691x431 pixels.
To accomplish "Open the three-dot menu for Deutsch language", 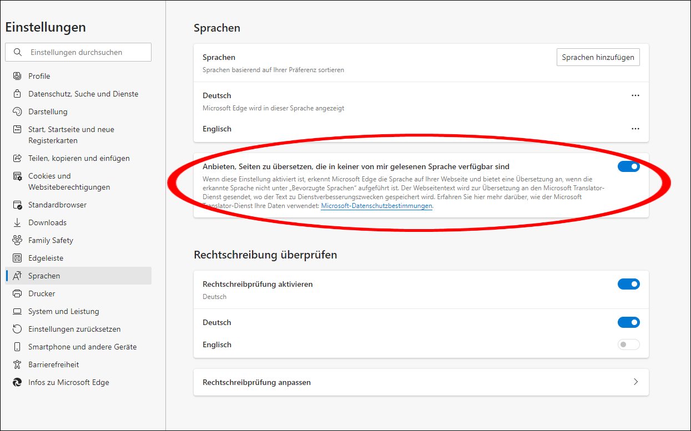I will (x=635, y=95).
